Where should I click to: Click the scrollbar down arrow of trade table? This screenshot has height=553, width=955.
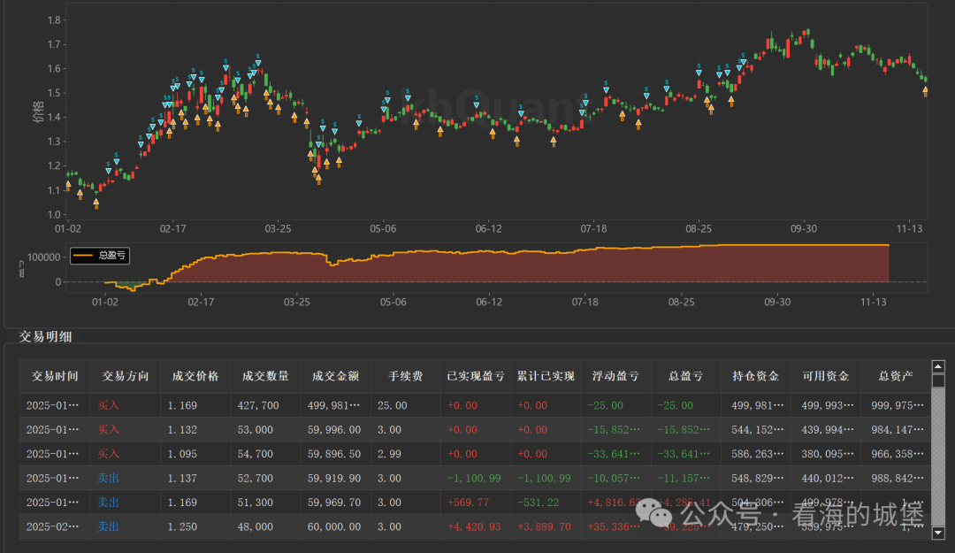click(938, 533)
